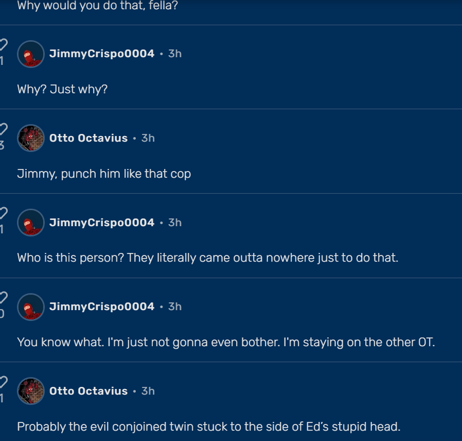Open Otto Octavius avatar above "punch him" comment

coord(31,138)
